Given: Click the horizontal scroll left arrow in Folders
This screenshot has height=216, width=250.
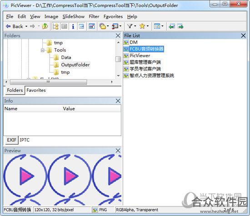Looking at the screenshot, I should [x=6, y=82].
